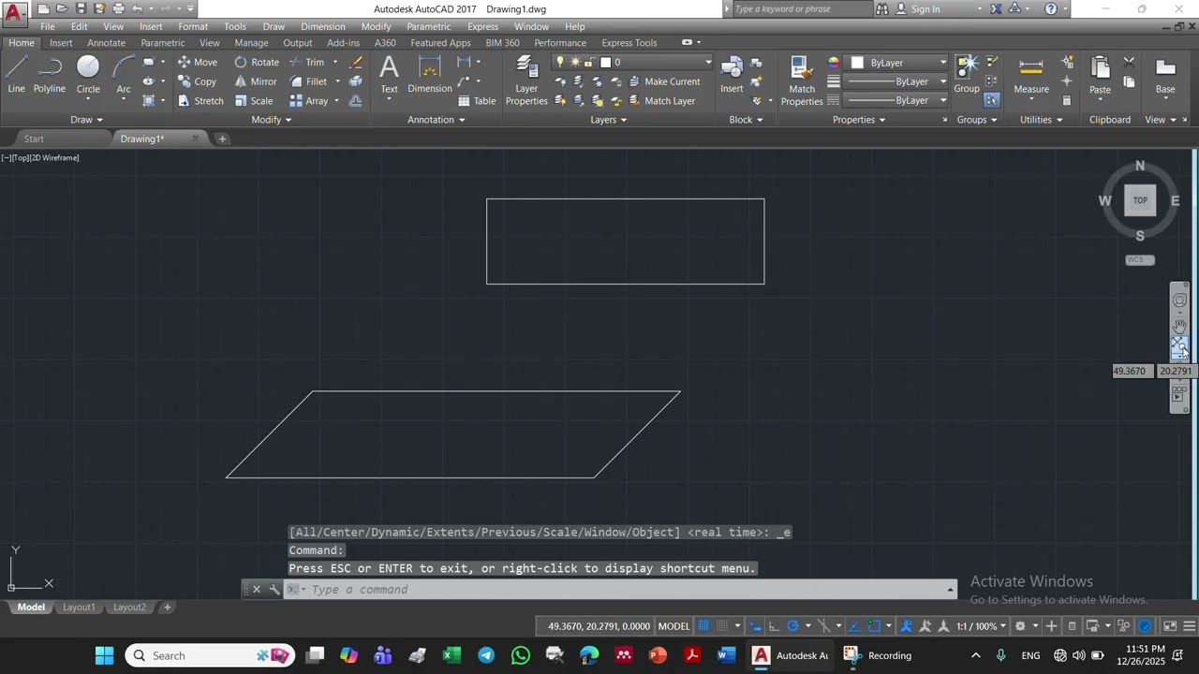Click the Paste clipboard icon
The width and height of the screenshot is (1199, 674).
point(1100,75)
